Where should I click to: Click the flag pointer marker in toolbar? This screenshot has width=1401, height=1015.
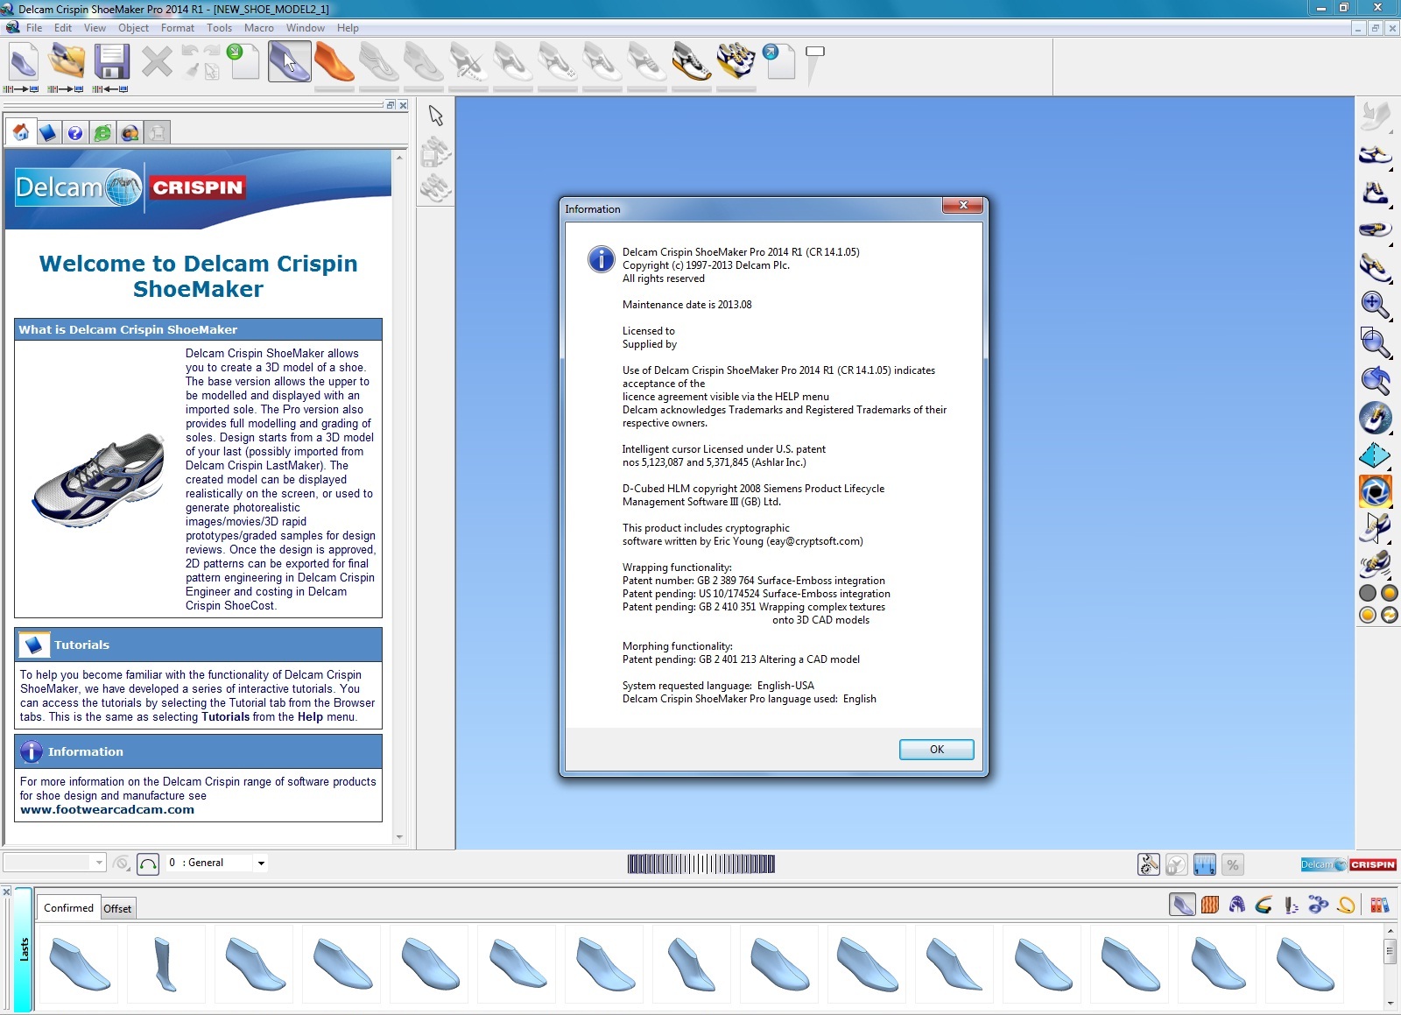click(814, 64)
